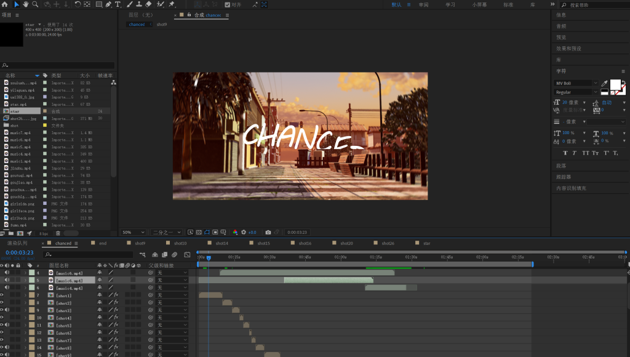
Task: Select the Puppet Pin tool
Action: pyautogui.click(x=172, y=4)
